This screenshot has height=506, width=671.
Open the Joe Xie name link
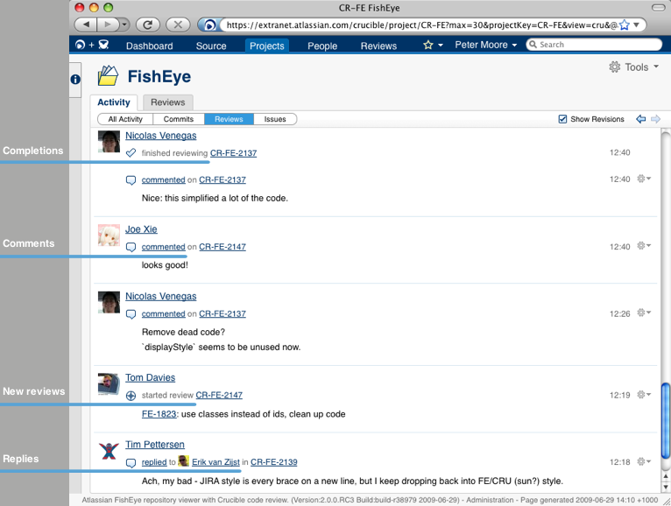pos(141,229)
